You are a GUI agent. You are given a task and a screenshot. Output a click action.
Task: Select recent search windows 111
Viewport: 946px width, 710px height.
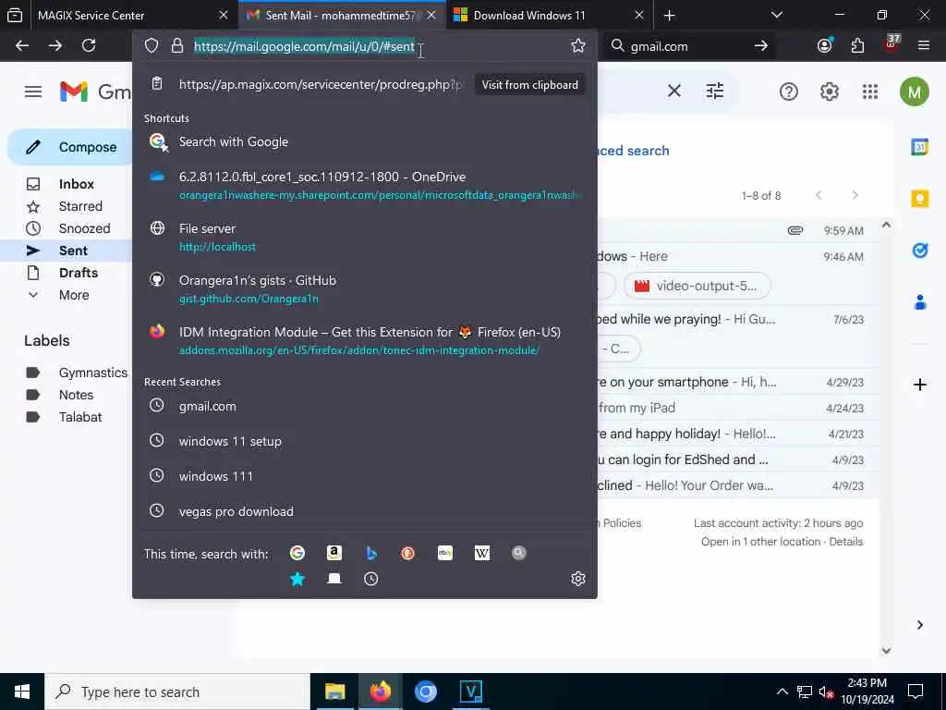[x=364, y=476]
